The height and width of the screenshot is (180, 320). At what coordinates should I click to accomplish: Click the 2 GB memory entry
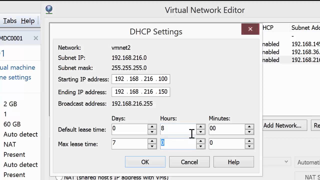[x=10, y=104]
